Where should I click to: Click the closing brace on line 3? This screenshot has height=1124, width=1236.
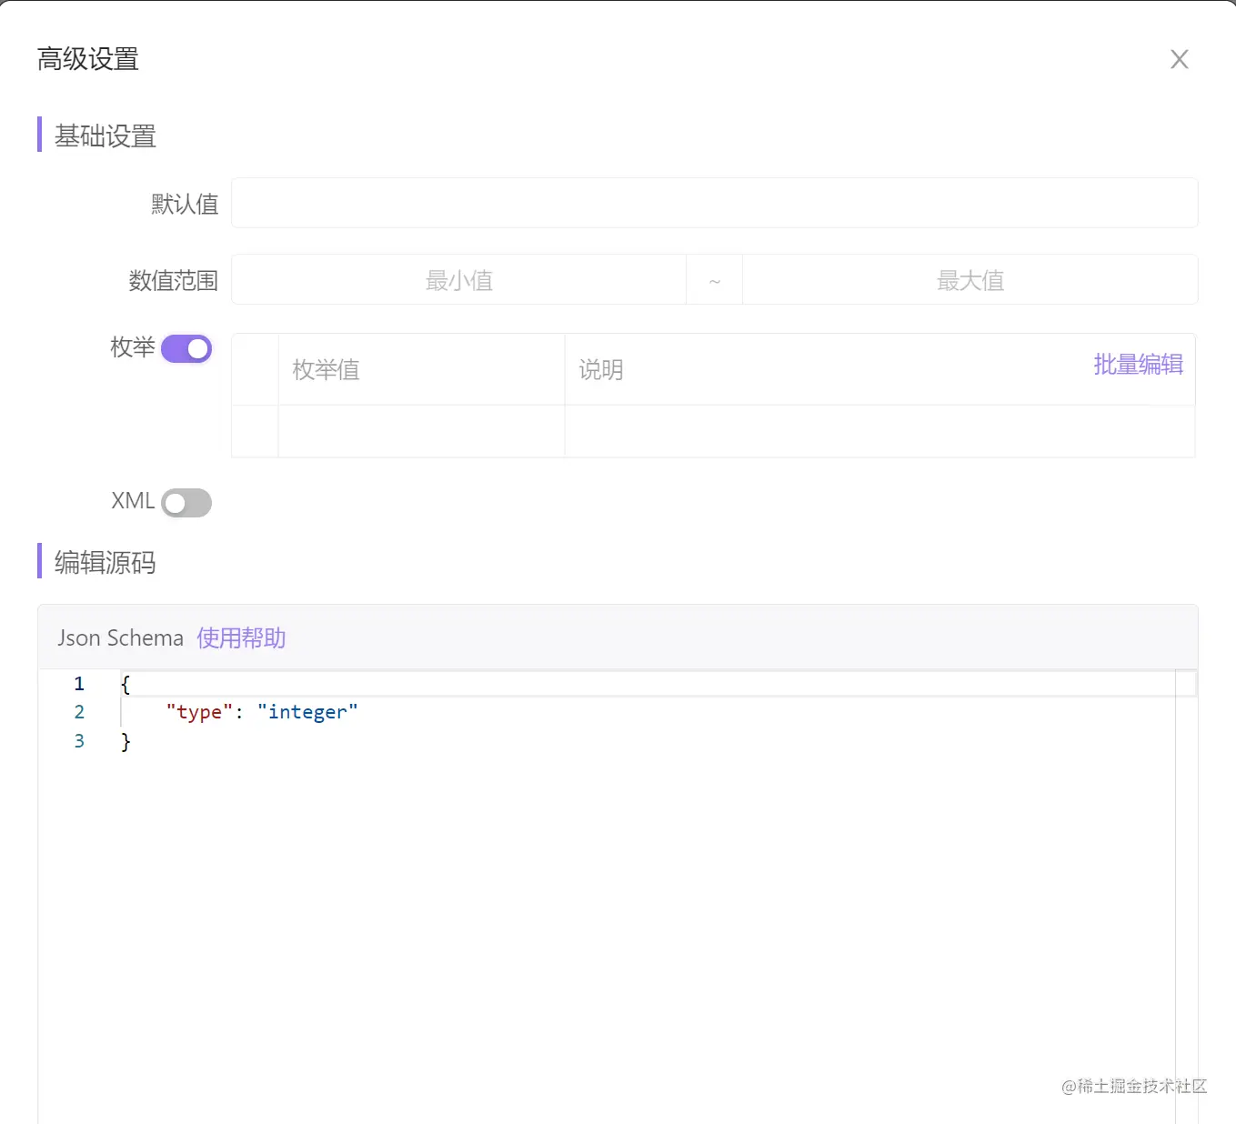click(x=126, y=740)
